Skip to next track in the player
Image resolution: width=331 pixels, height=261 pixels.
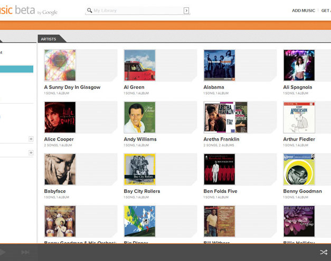(x=25, y=252)
